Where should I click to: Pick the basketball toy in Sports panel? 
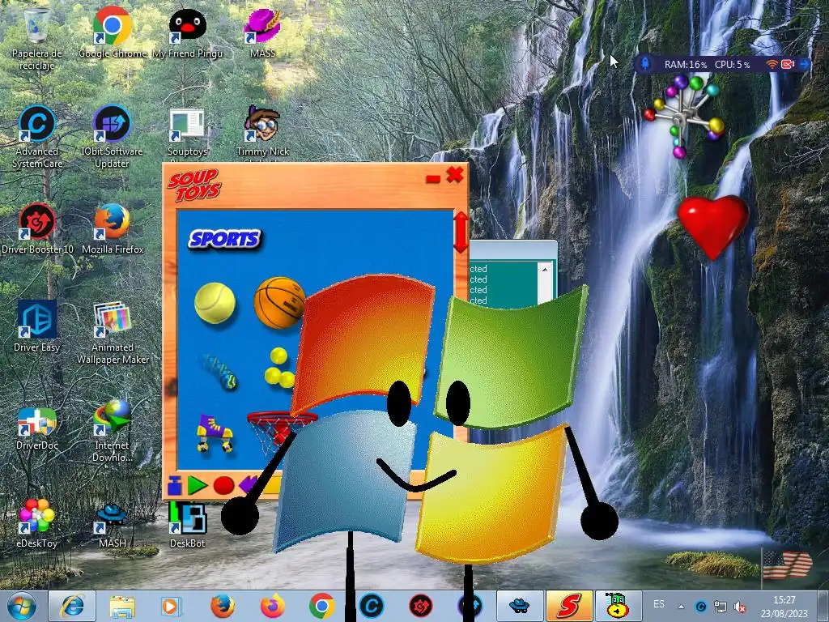coord(278,303)
